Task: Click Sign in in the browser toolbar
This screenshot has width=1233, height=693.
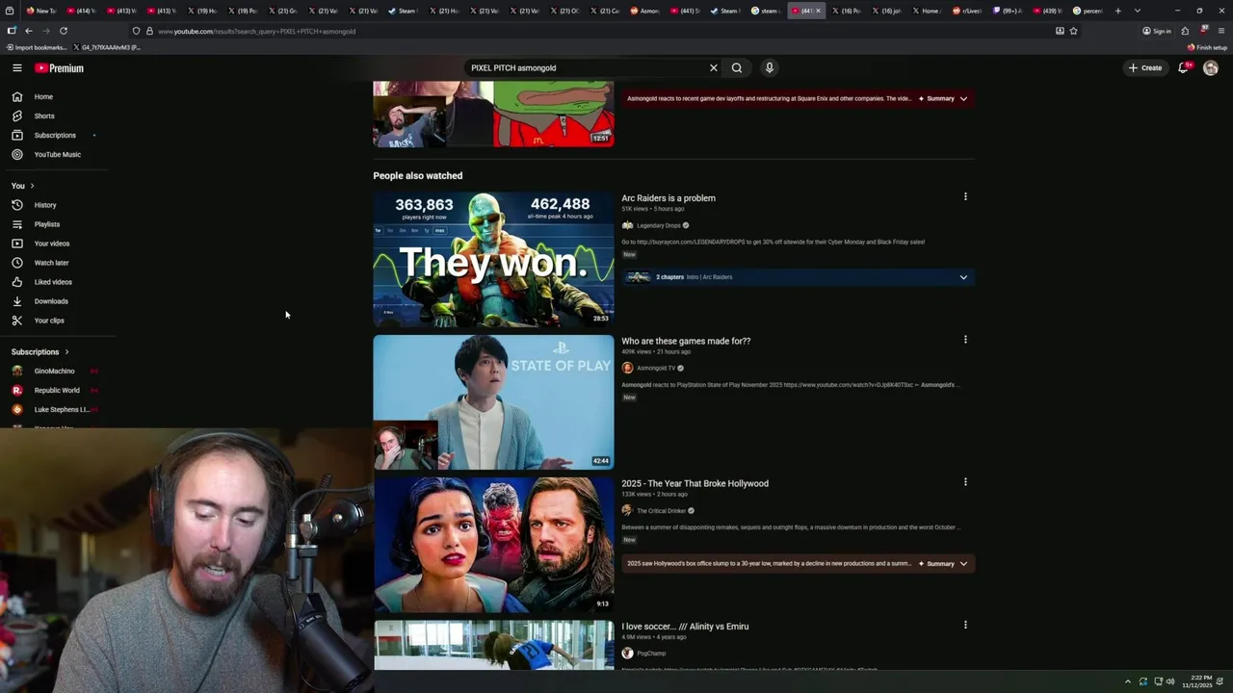Action: (x=1157, y=31)
